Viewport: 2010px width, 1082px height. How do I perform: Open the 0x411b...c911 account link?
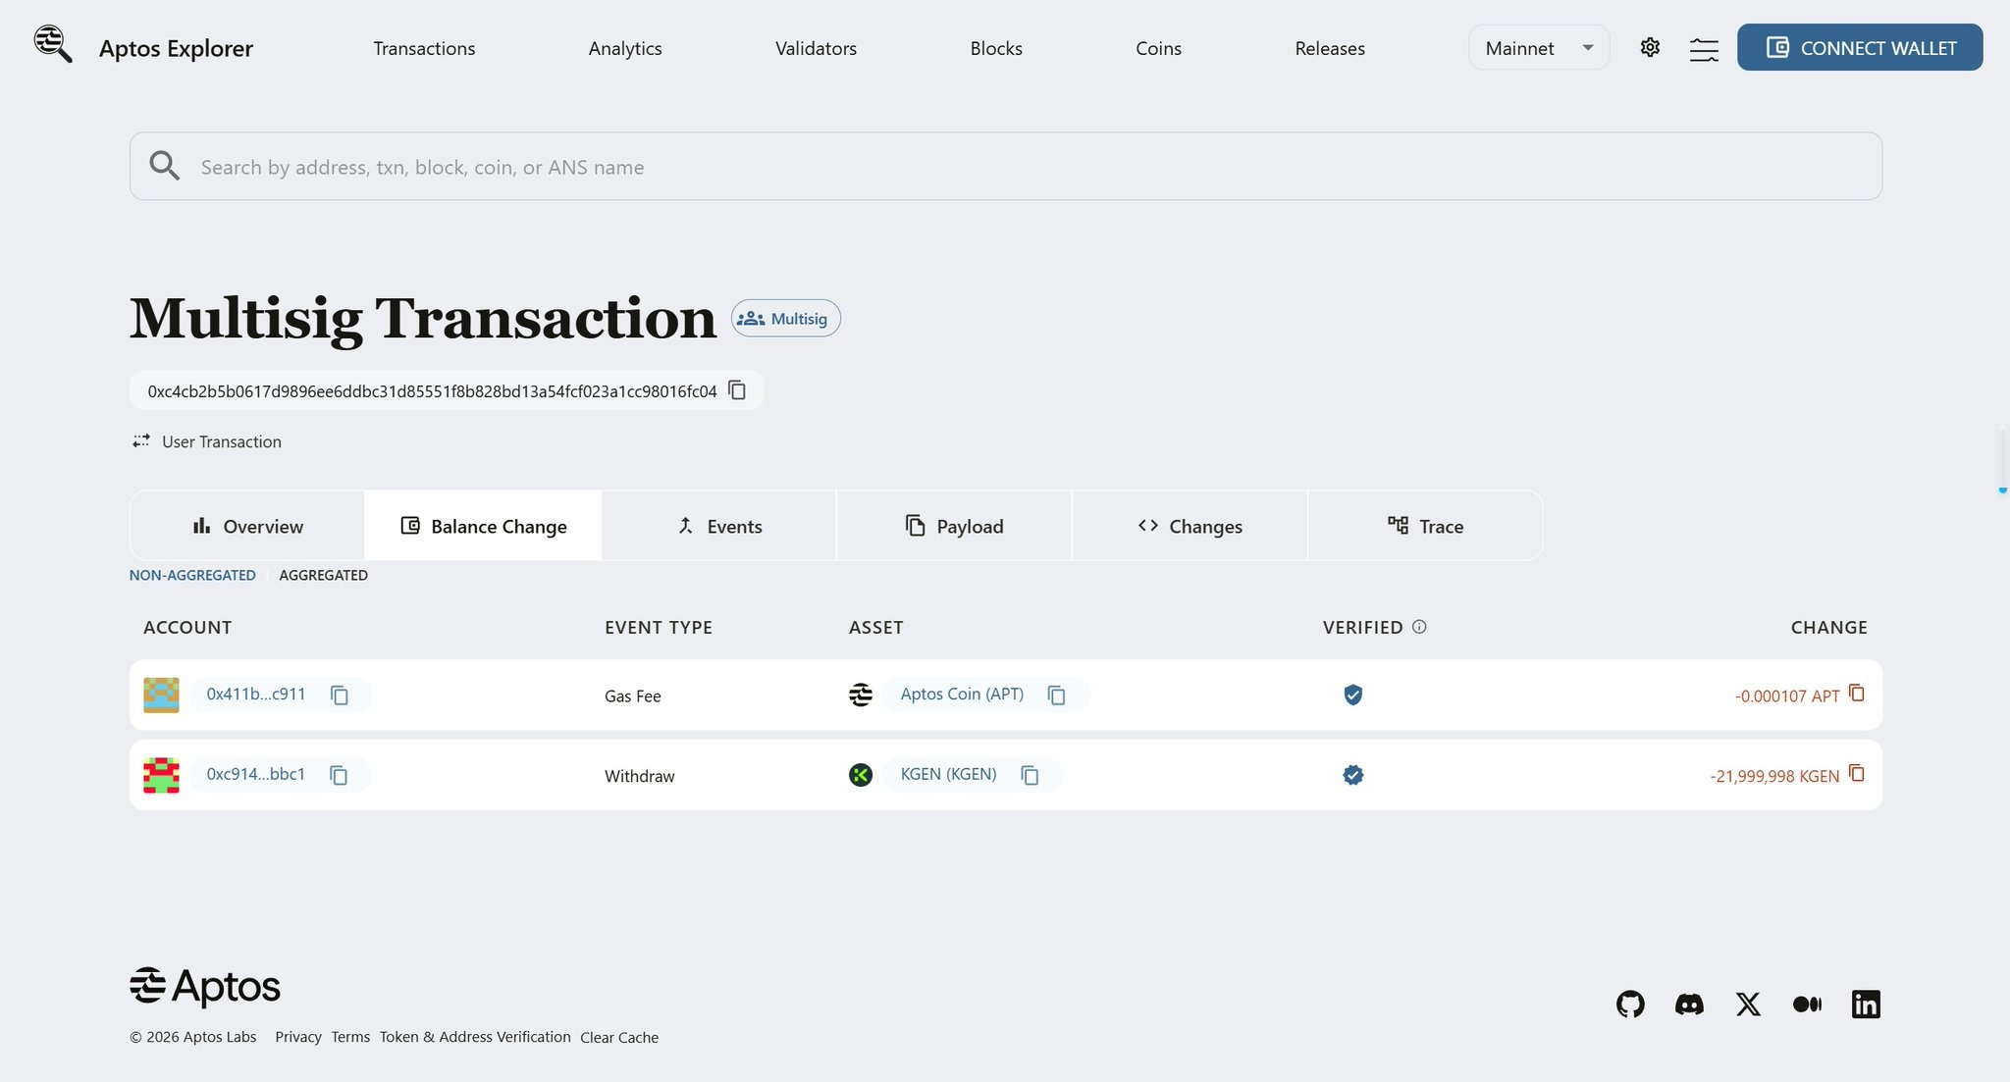coord(256,694)
